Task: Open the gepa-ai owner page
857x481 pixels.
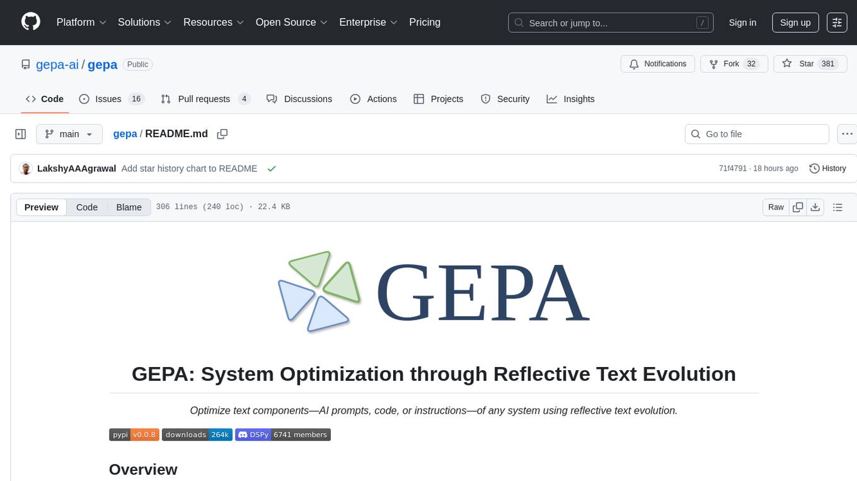Action: coord(57,64)
